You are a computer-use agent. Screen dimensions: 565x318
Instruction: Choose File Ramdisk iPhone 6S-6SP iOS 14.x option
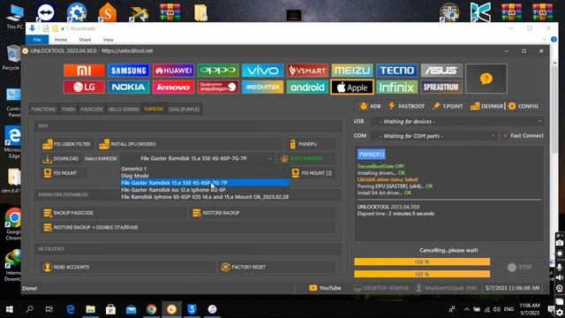[x=205, y=197]
